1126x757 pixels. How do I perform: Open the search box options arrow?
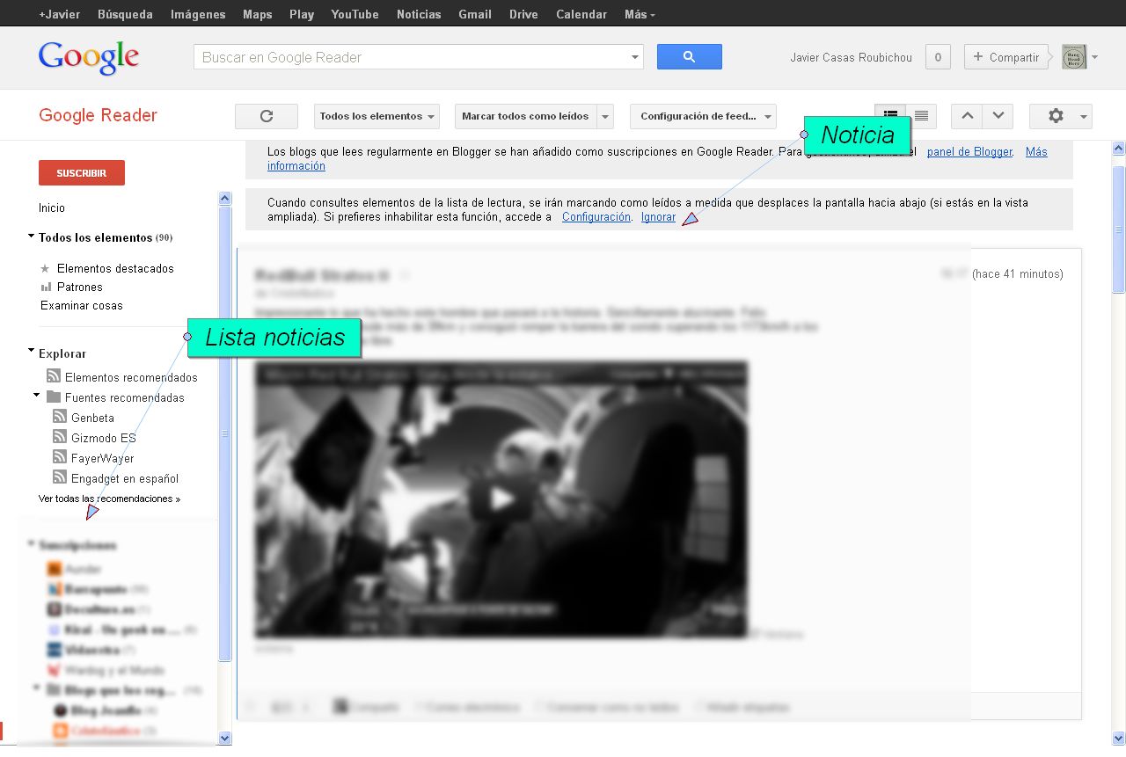[635, 57]
